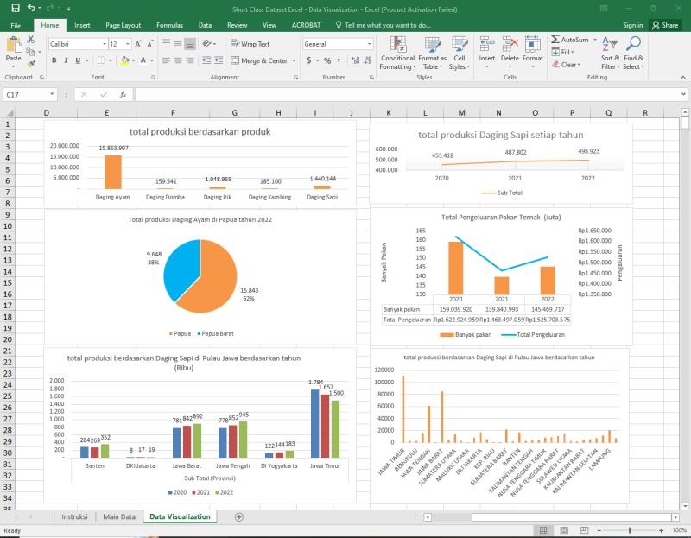Open Conditional Formatting menu
Image resolution: width=691 pixels, height=538 pixels.
coord(397,54)
